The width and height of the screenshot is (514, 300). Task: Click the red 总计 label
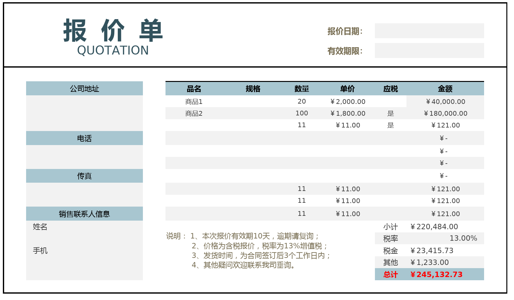pos(391,274)
